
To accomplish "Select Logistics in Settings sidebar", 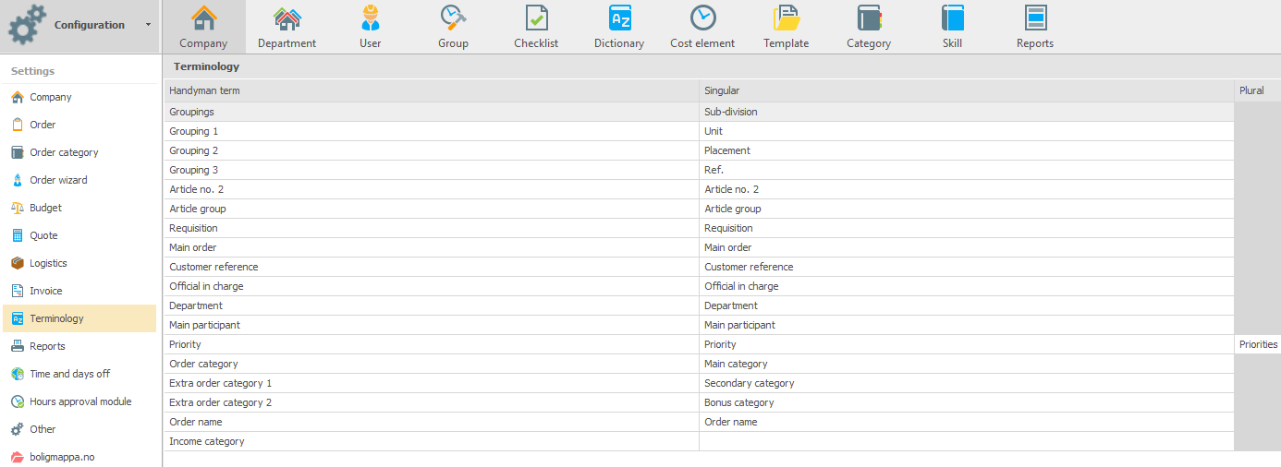I will click(79, 263).
